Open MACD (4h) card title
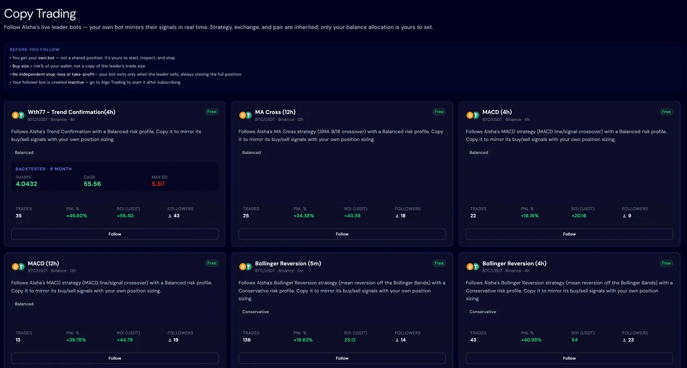Viewport: 687px width, 368px height. [497, 112]
